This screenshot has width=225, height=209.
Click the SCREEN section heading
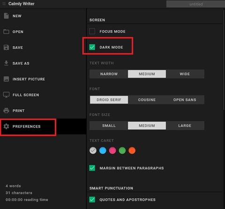click(x=97, y=20)
